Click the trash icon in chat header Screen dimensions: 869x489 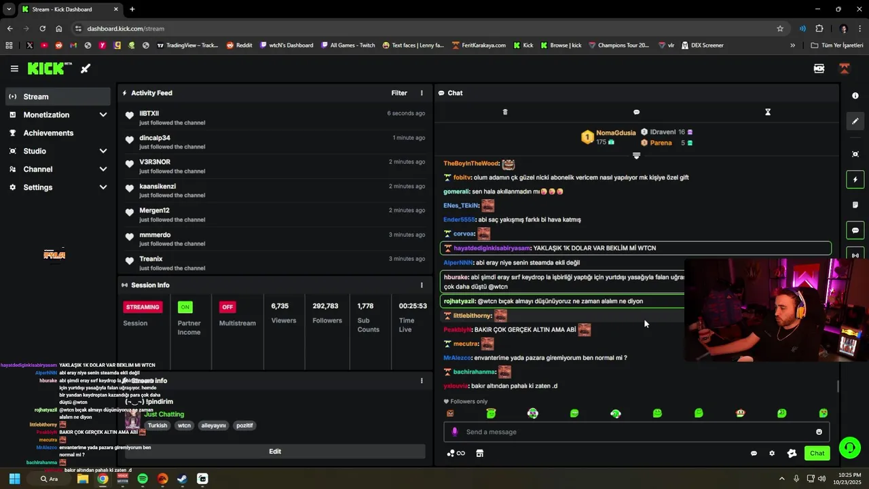pyautogui.click(x=505, y=112)
